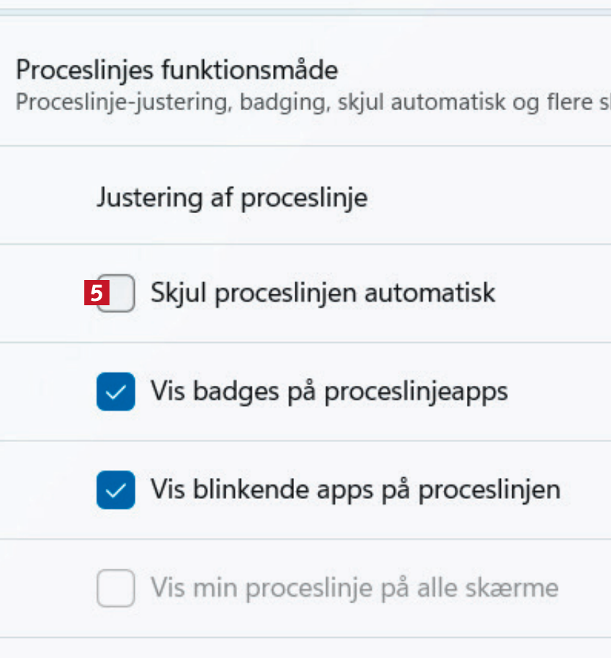Screen dimensions: 611x658
Task: Click the white checkmark beside Vis badges
Action: pos(115,392)
